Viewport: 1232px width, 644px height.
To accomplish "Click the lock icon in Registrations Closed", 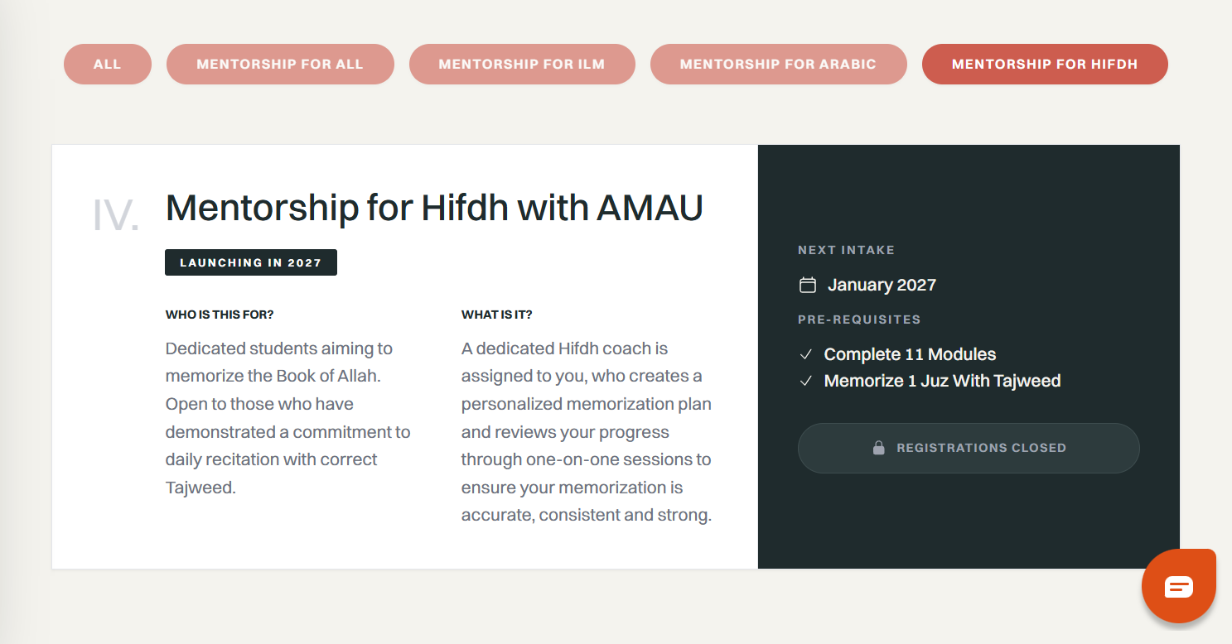I will [879, 448].
